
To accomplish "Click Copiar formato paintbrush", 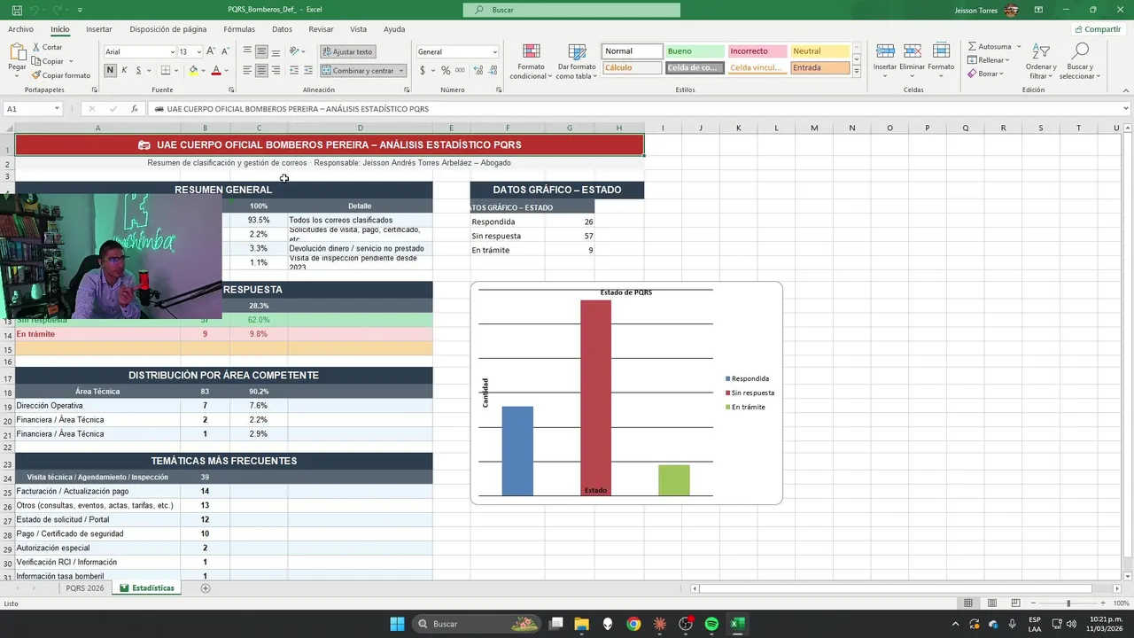I will (60, 75).
